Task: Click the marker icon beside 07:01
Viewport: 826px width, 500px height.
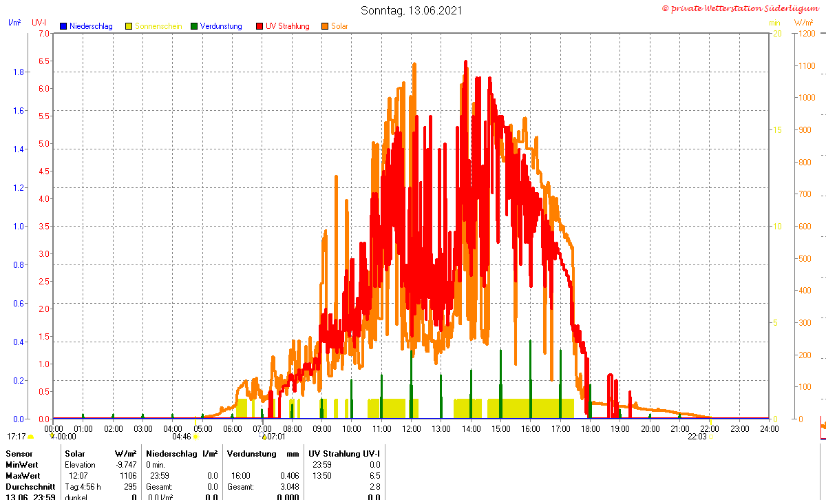Action: (264, 436)
